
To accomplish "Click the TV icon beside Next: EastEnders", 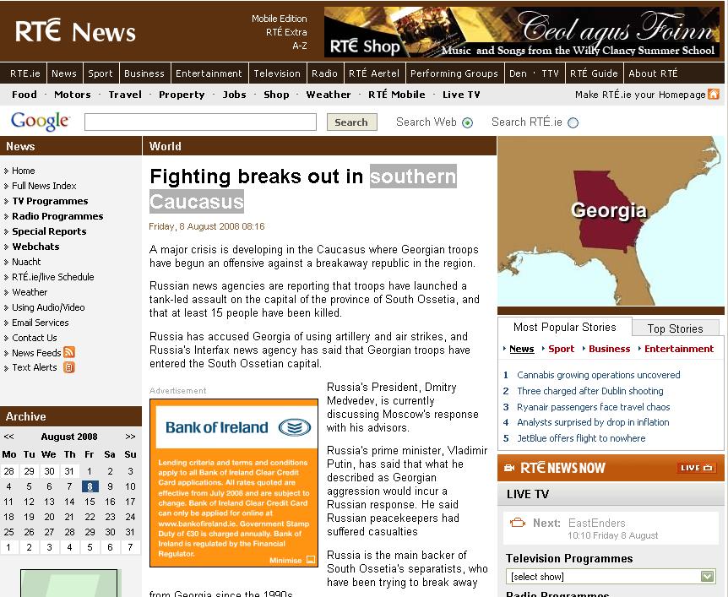I will pyautogui.click(x=517, y=523).
